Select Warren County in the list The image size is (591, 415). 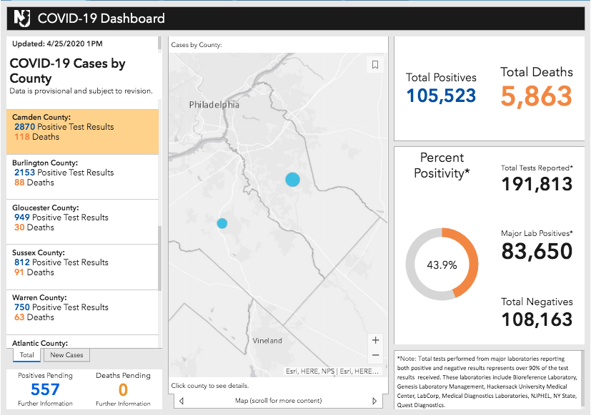[82, 307]
